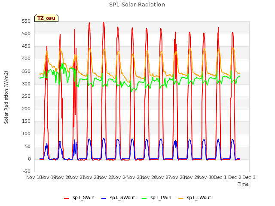
Task: Select the sp1_SWout legend label
Action: tap(122, 197)
